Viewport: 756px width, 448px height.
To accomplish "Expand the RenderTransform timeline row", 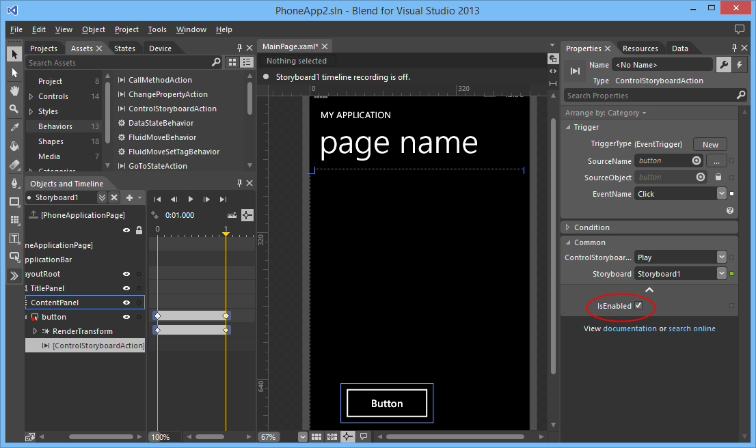I will [35, 331].
